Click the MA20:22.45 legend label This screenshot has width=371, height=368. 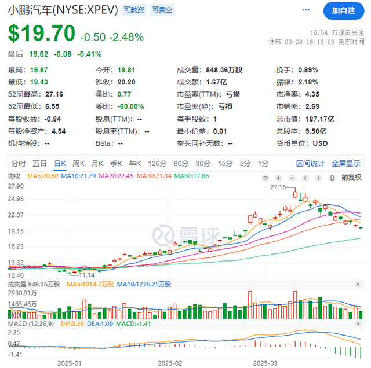coord(116,176)
